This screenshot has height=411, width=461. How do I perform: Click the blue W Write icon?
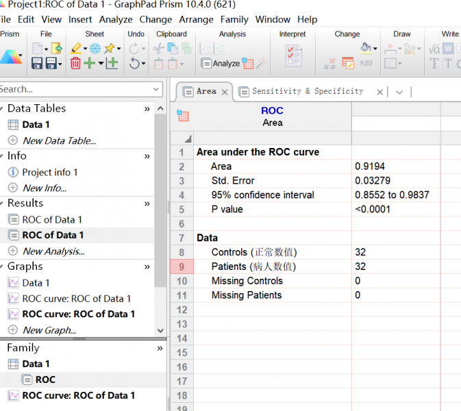(x=448, y=49)
